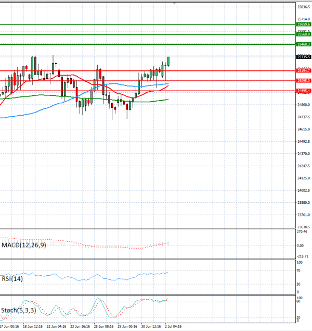This screenshot has width=312, height=331.
Task: Click the black current price label 25335.5
Action: 304,57
